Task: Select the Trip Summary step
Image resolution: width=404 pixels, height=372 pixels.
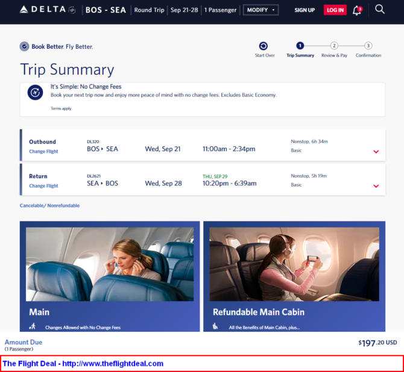Action: pos(300,50)
